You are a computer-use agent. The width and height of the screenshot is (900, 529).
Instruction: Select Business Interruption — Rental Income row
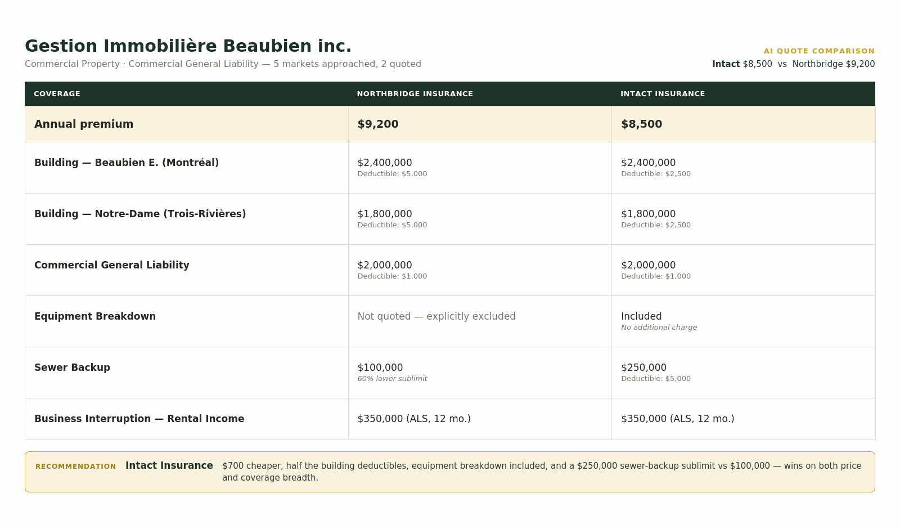[x=450, y=419]
